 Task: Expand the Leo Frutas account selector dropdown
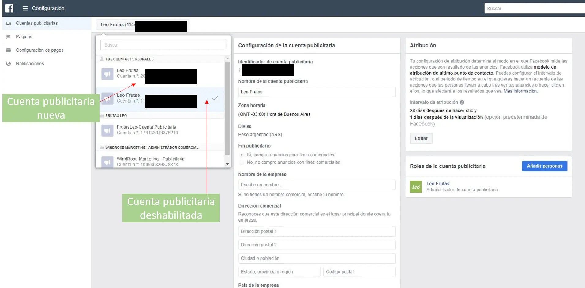[x=142, y=25]
